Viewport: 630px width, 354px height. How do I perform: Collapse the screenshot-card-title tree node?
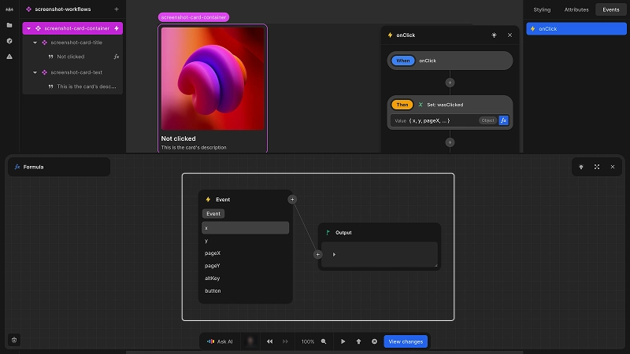coord(35,42)
